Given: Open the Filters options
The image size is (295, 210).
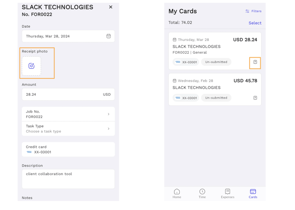Looking at the screenshot, I should pyautogui.click(x=253, y=11).
